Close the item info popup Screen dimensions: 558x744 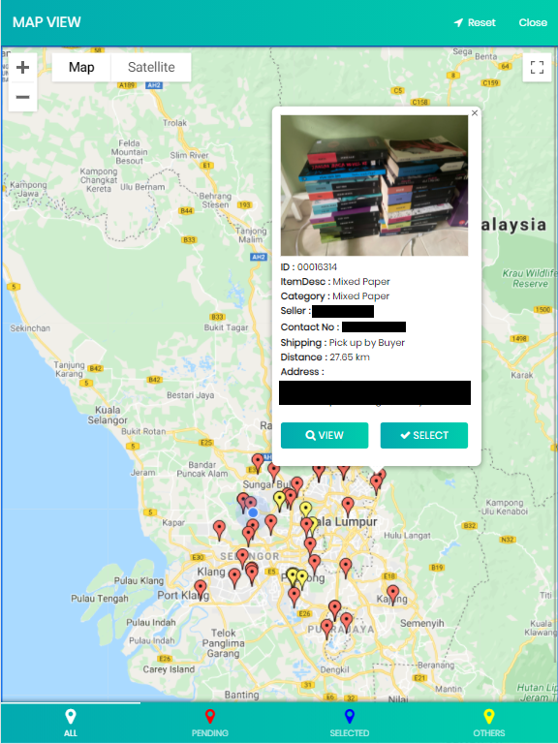[x=475, y=113]
